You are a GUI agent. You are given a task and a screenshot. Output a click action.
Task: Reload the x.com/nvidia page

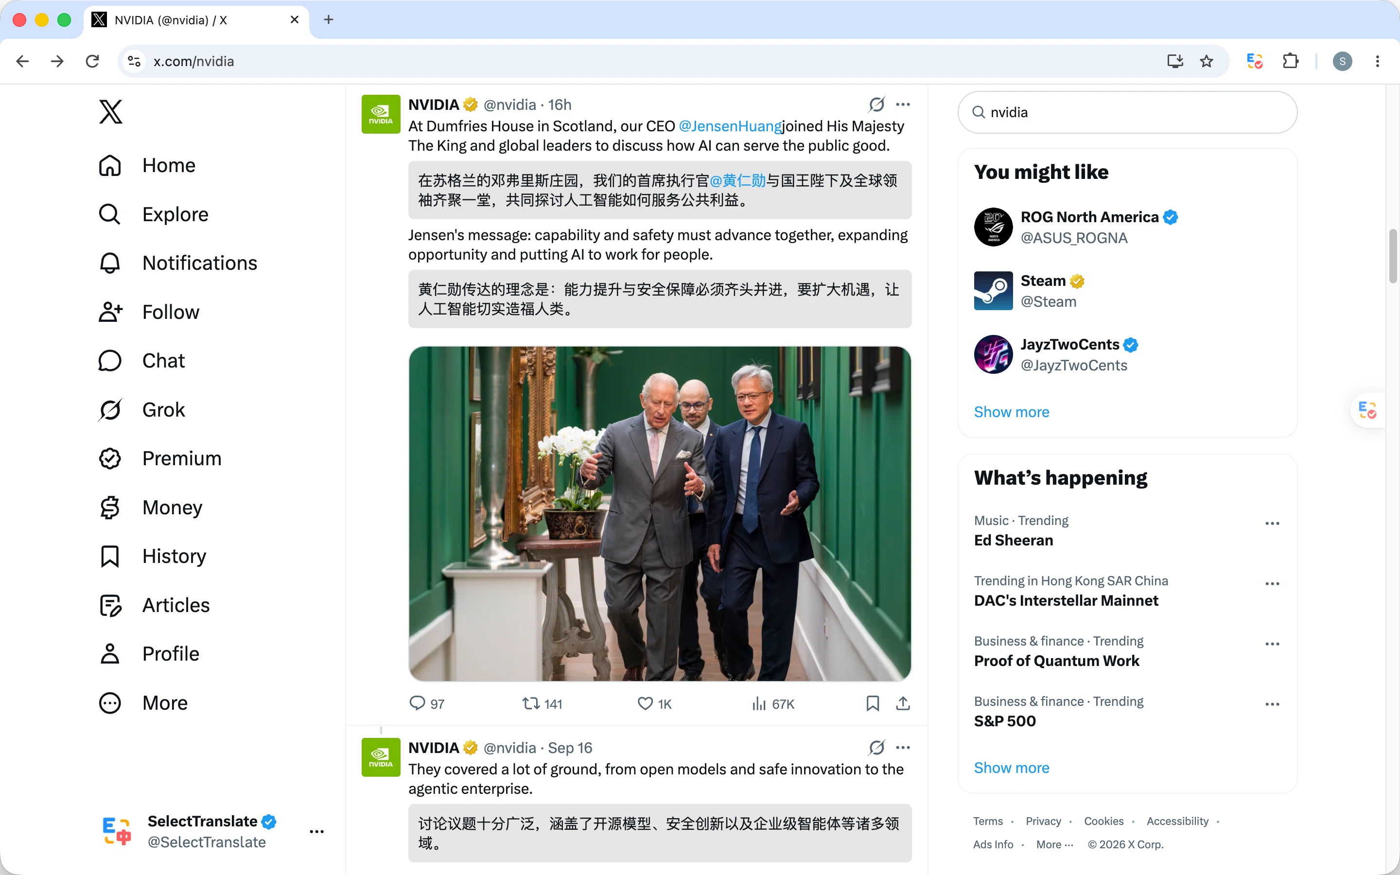pyautogui.click(x=92, y=61)
